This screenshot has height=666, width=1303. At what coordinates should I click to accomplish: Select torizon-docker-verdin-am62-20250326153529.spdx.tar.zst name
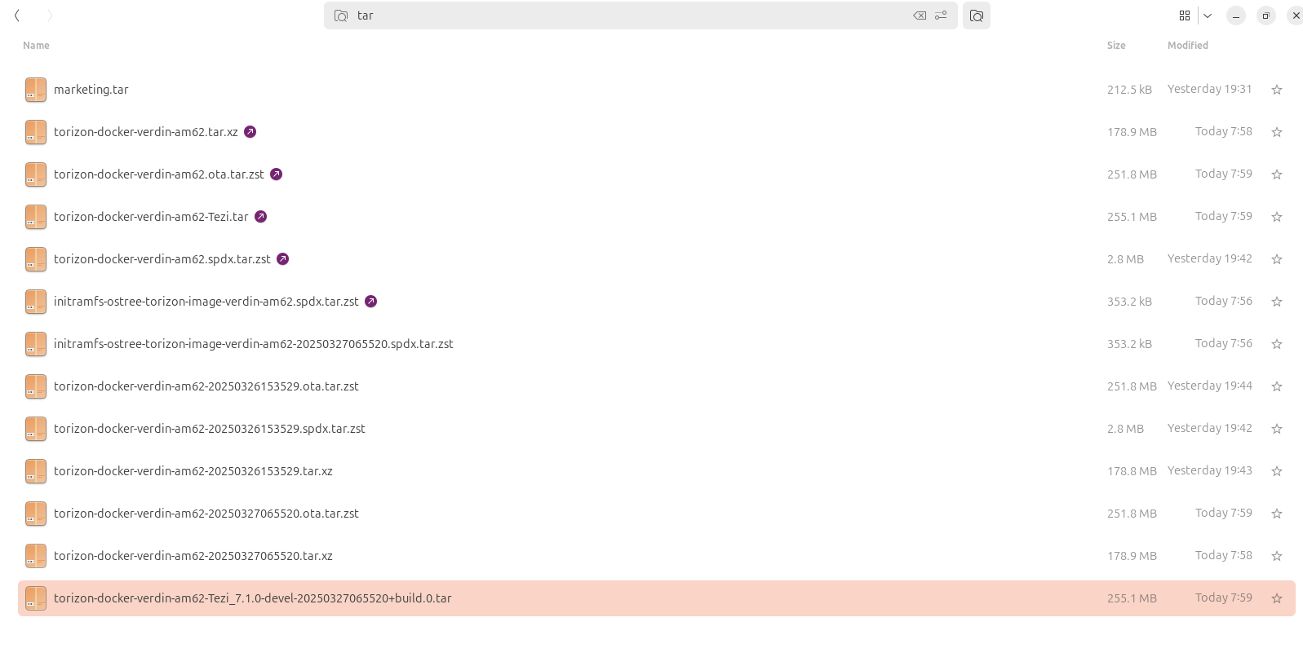point(210,429)
